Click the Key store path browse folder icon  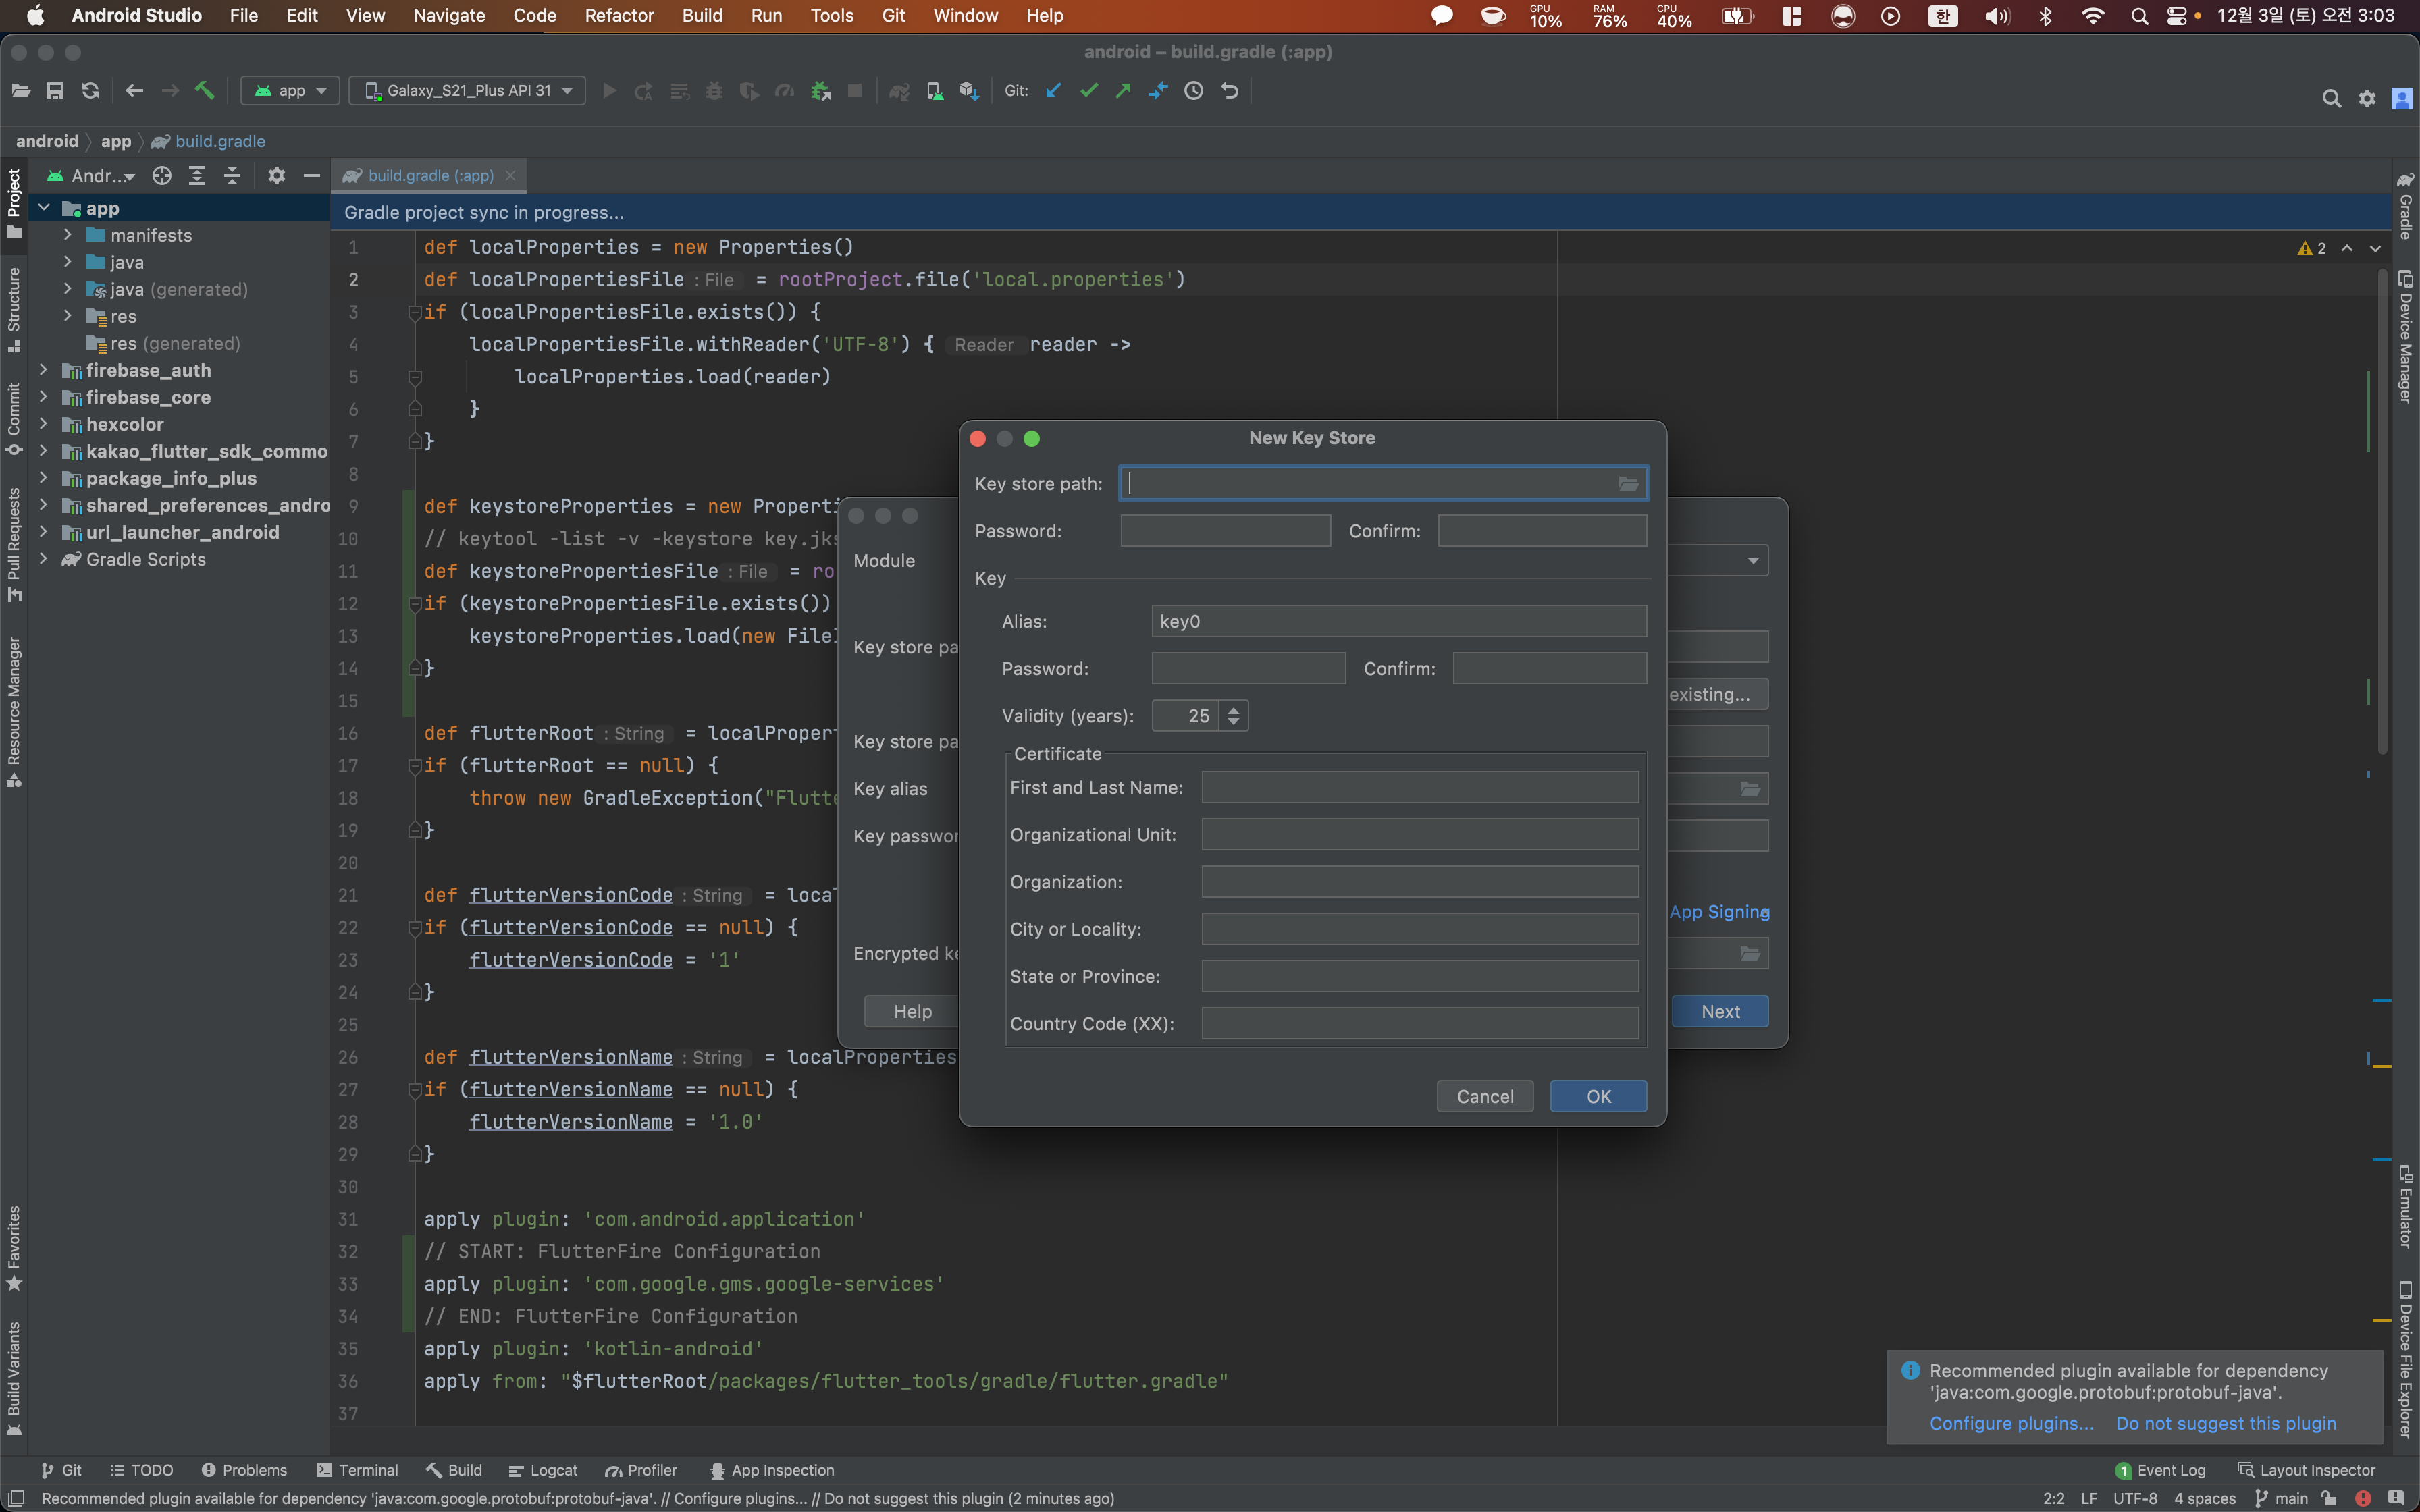1628,484
